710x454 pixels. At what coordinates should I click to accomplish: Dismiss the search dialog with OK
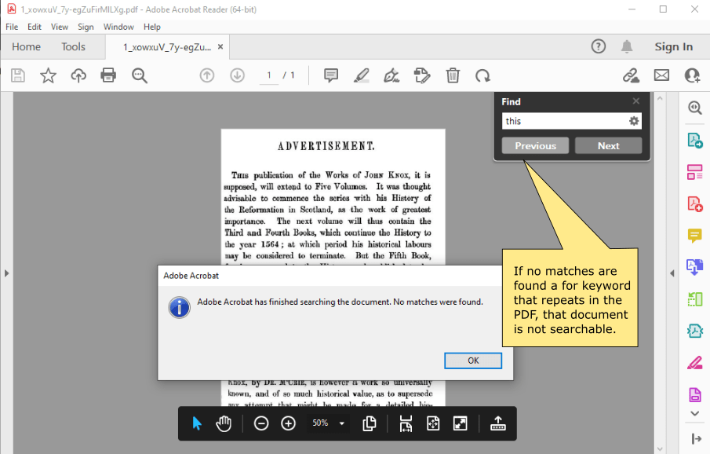click(x=473, y=360)
